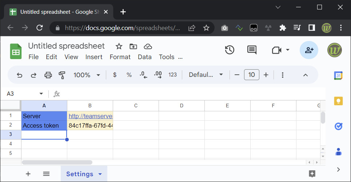Open the zoom 100% dropdown
351x182 pixels.
(x=87, y=75)
